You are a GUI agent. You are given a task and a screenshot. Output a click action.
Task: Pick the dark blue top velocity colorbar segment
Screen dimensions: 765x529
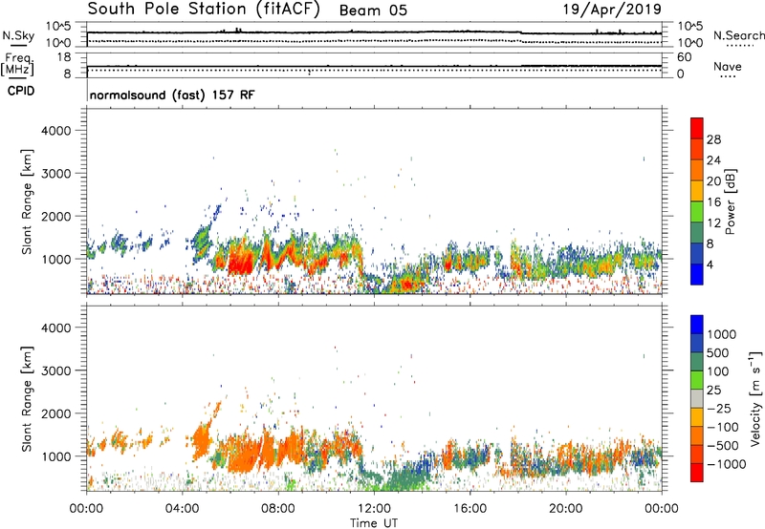tap(697, 325)
